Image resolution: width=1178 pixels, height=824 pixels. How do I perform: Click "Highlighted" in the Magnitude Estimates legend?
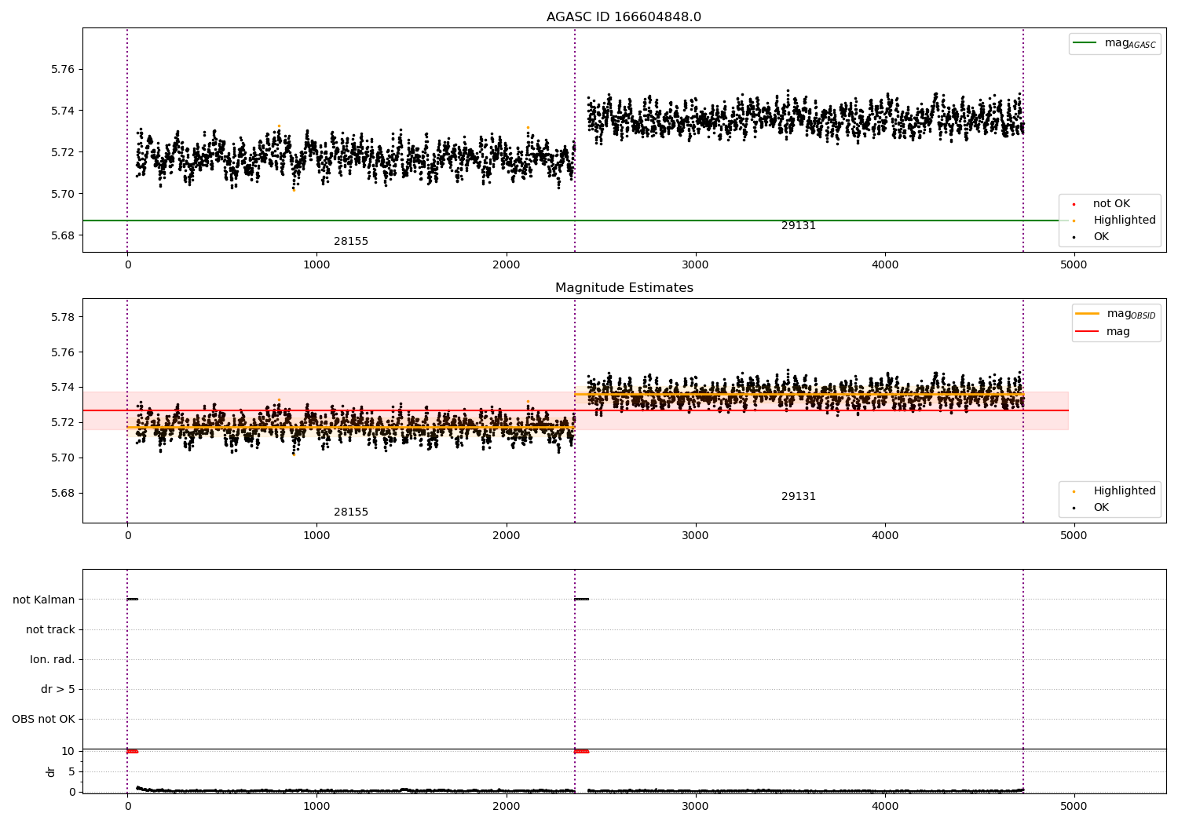click(x=1124, y=491)
